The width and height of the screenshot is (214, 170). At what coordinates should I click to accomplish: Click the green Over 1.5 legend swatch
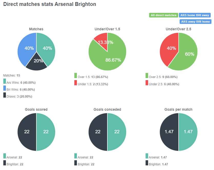tap(75, 77)
